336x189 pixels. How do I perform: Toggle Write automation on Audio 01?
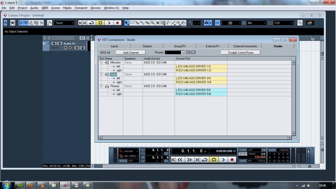tap(83, 48)
